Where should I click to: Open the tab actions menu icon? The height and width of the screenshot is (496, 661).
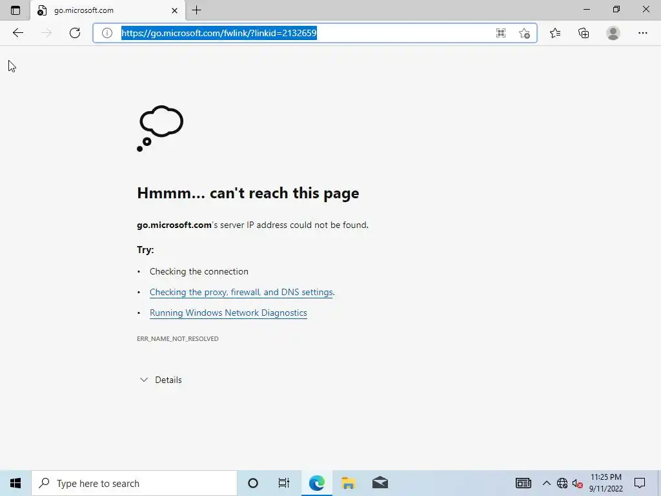pos(15,10)
